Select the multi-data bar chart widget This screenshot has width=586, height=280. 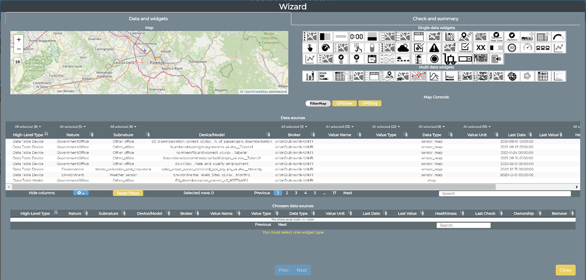tap(309, 76)
